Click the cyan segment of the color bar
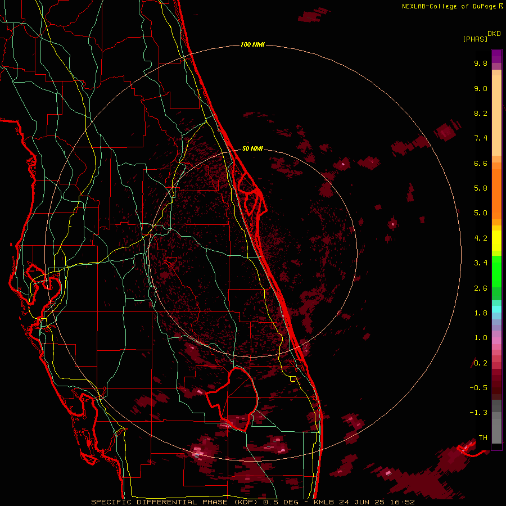Image resolution: width=506 pixels, height=506 pixels. 496,309
